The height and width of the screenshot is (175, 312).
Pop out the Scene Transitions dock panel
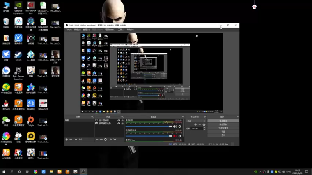pos(205,117)
